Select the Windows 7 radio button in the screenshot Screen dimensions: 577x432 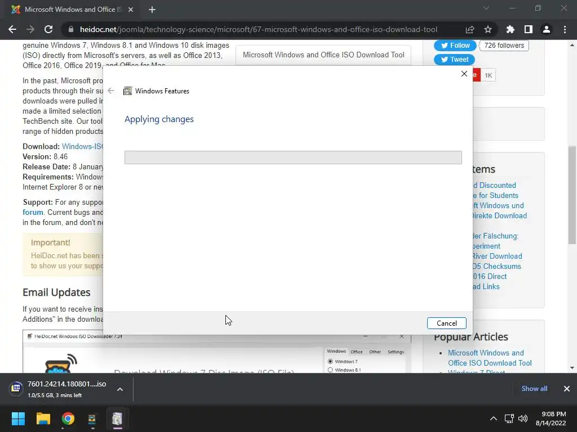pos(330,362)
